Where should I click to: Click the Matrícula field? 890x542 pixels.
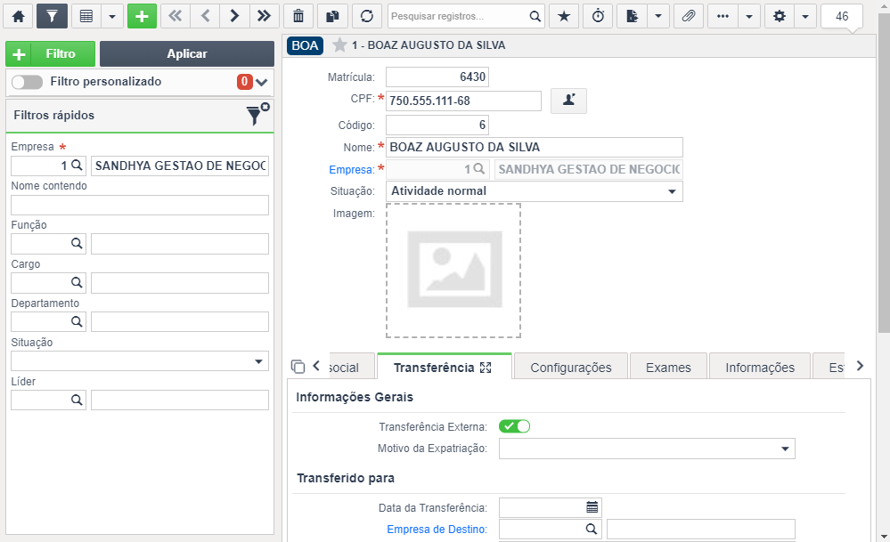(x=437, y=77)
